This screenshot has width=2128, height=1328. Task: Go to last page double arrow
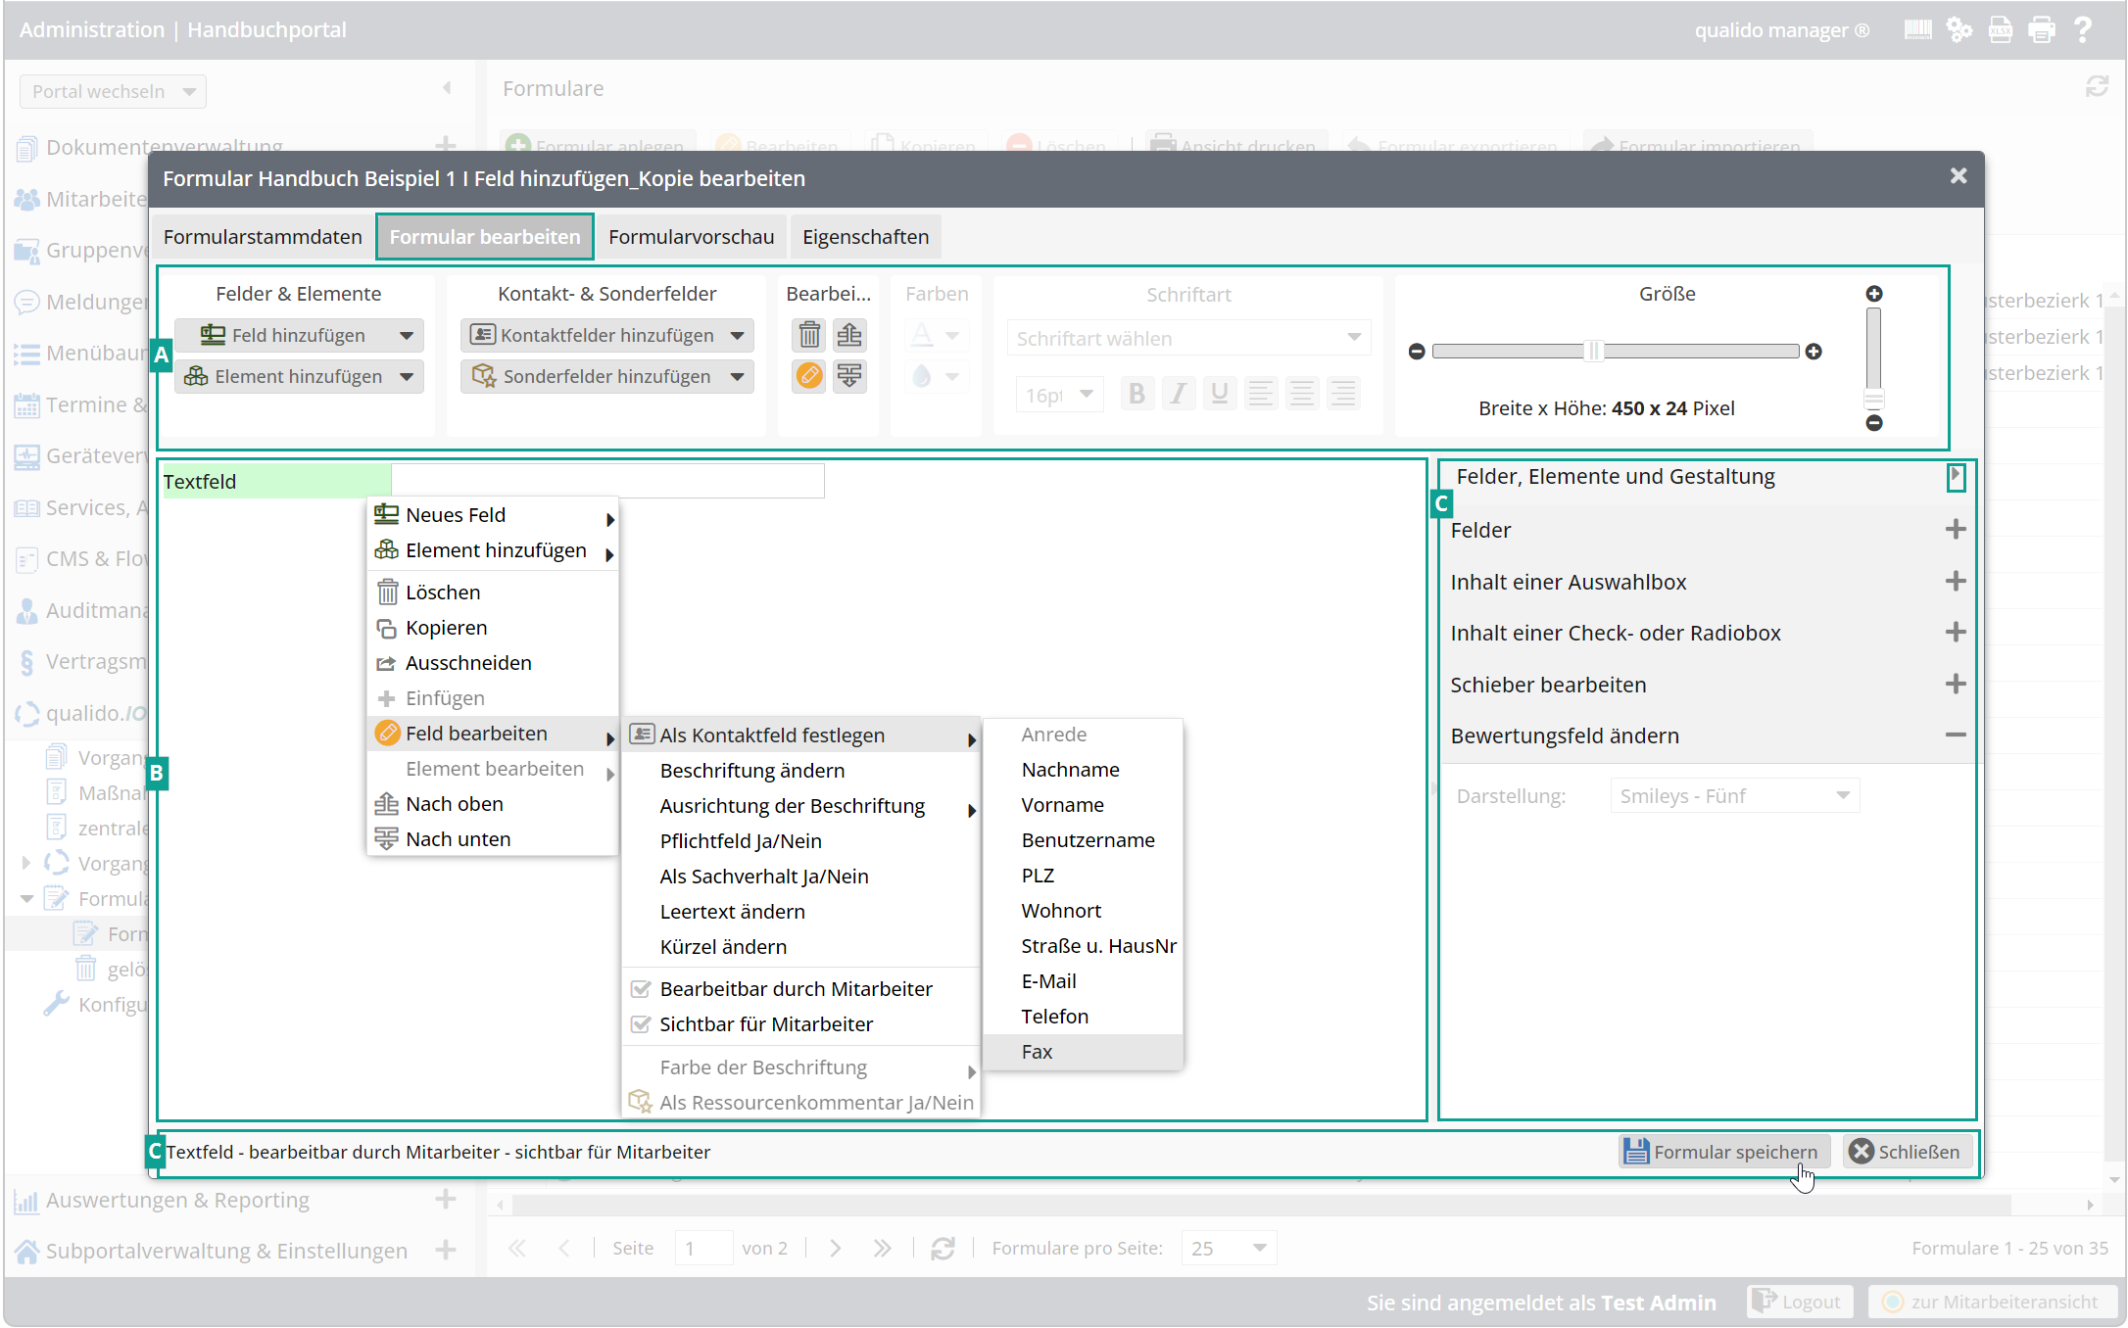[882, 1249]
